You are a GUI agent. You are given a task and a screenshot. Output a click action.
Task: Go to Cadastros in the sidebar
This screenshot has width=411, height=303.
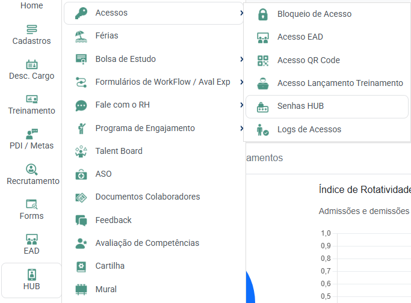[32, 35]
